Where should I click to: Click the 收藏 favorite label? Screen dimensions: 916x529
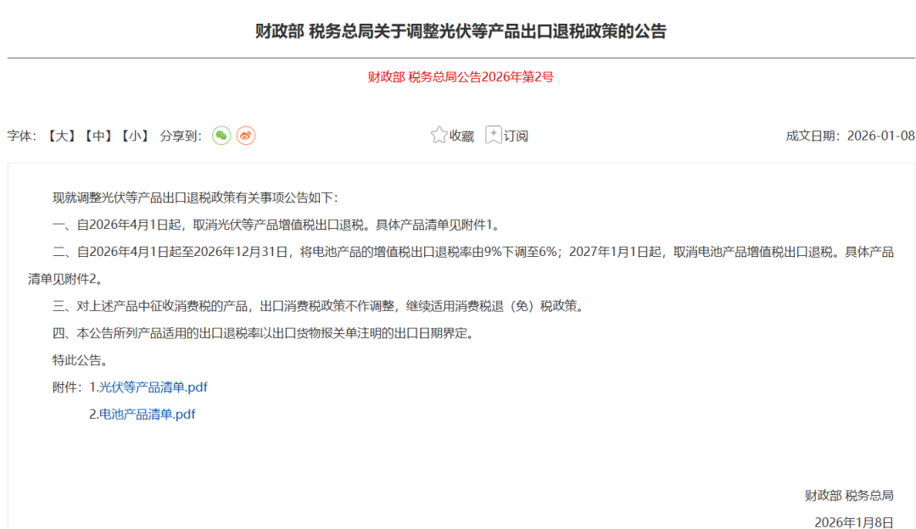(461, 136)
